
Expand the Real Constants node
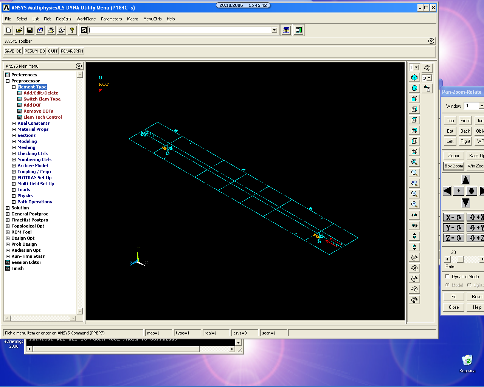point(14,123)
